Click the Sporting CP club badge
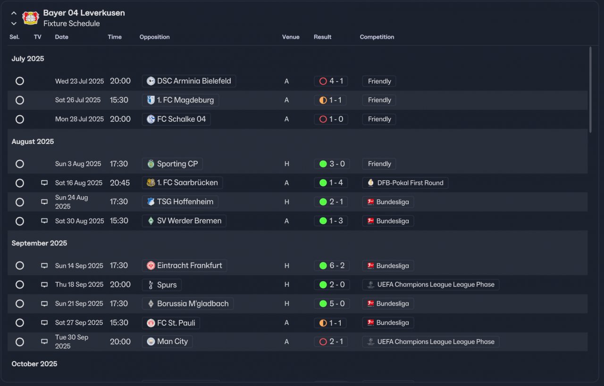The image size is (604, 386). 151,164
